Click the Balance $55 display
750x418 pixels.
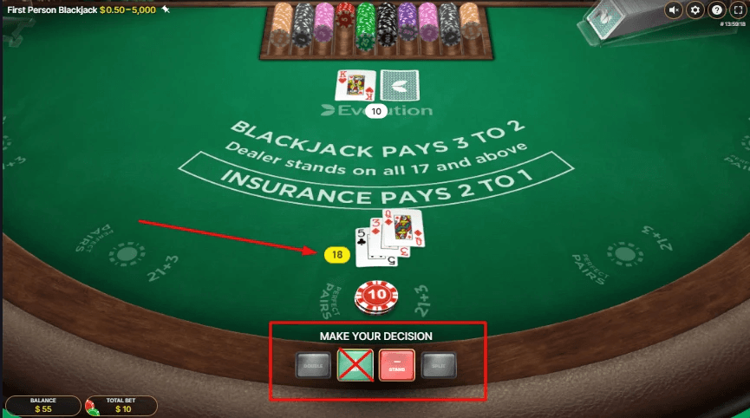(x=43, y=406)
